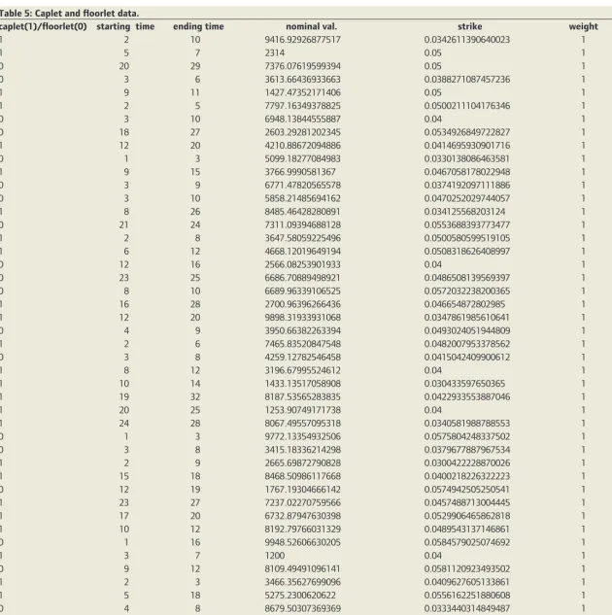Click the 'weight' column header

coord(584,26)
